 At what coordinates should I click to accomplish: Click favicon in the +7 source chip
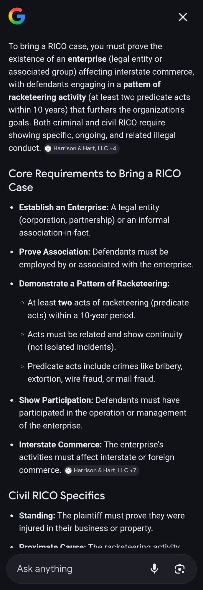pyautogui.click(x=69, y=470)
